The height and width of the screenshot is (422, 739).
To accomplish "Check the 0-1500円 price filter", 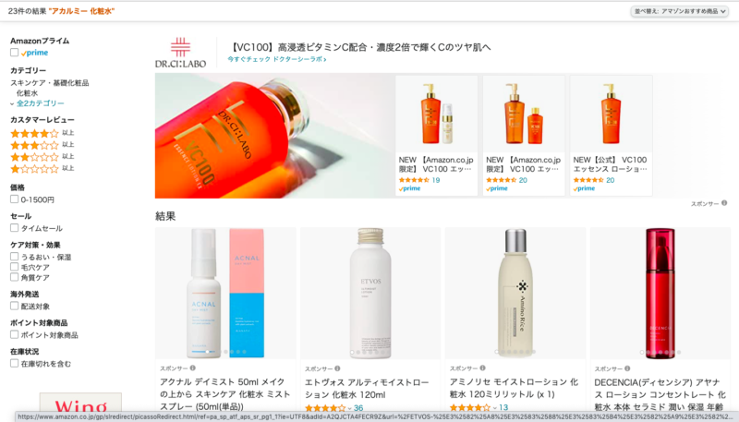I will pyautogui.click(x=15, y=199).
